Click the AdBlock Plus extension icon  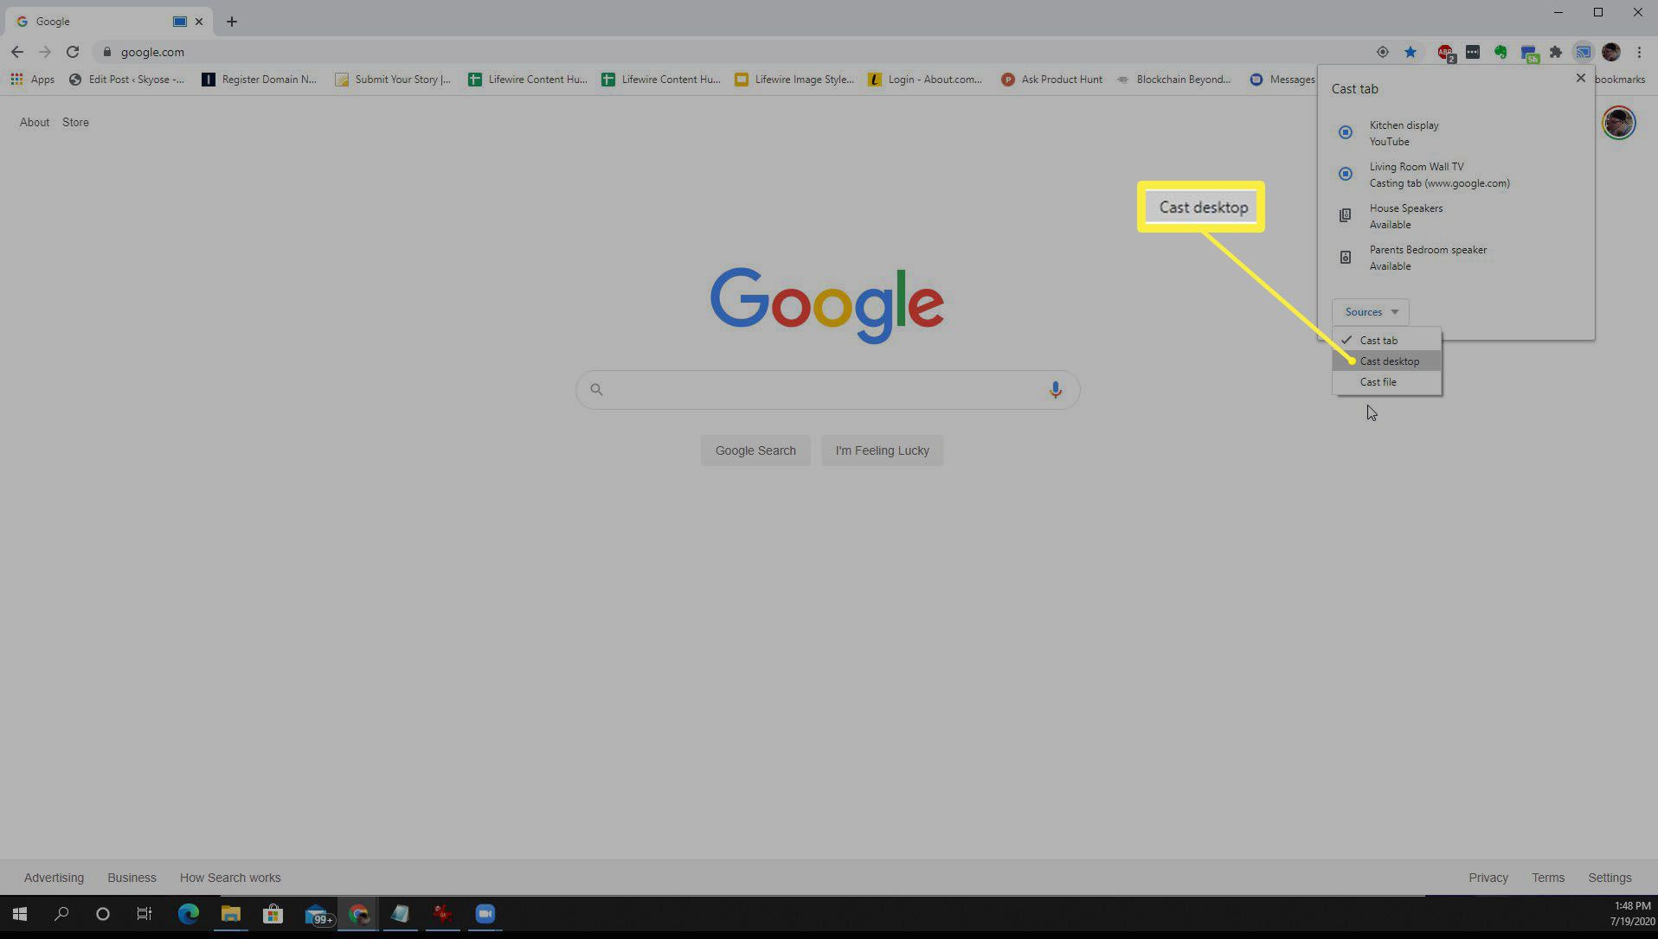[x=1445, y=52]
